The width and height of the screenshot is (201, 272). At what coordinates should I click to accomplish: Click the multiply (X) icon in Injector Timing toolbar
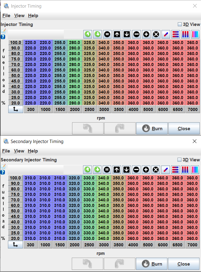pyautogui.click(x=156, y=34)
